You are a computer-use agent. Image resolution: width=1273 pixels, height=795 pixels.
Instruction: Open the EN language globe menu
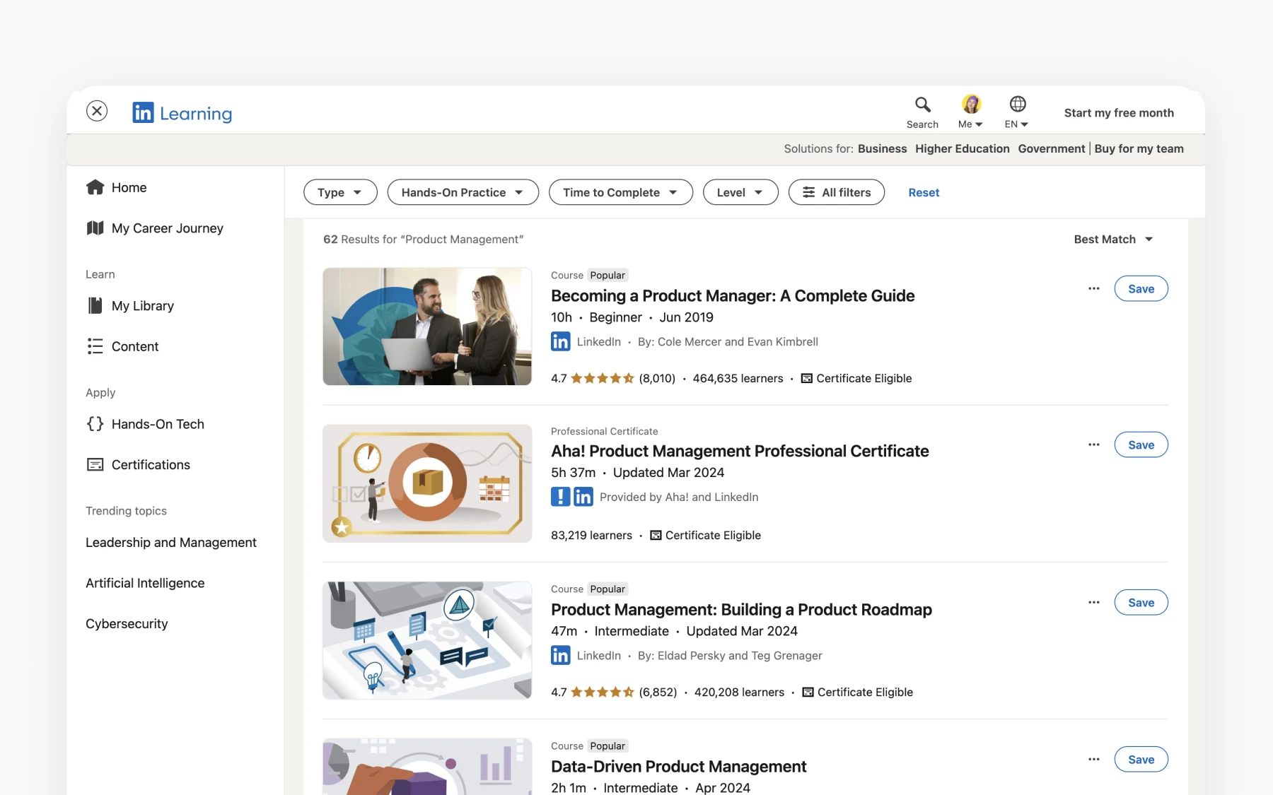(1017, 112)
